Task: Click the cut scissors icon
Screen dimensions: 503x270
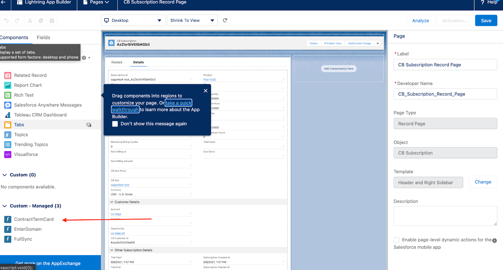Action: pyautogui.click(x=30, y=20)
